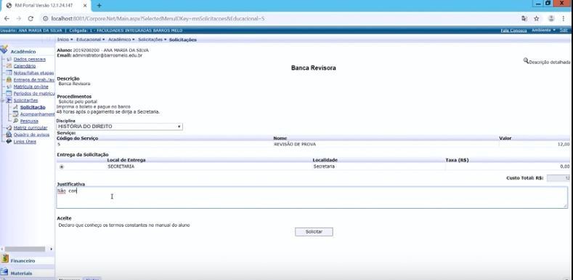Click the Matriz curricular icon

tap(9, 128)
